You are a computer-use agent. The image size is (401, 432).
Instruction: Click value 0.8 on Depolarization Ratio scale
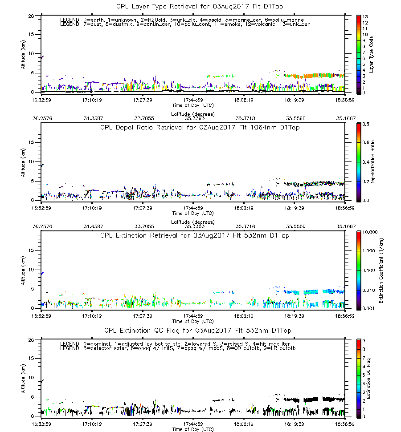(x=366, y=124)
